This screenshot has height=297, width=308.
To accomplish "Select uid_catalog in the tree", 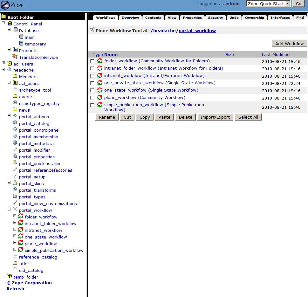I will pyautogui.click(x=31, y=271).
